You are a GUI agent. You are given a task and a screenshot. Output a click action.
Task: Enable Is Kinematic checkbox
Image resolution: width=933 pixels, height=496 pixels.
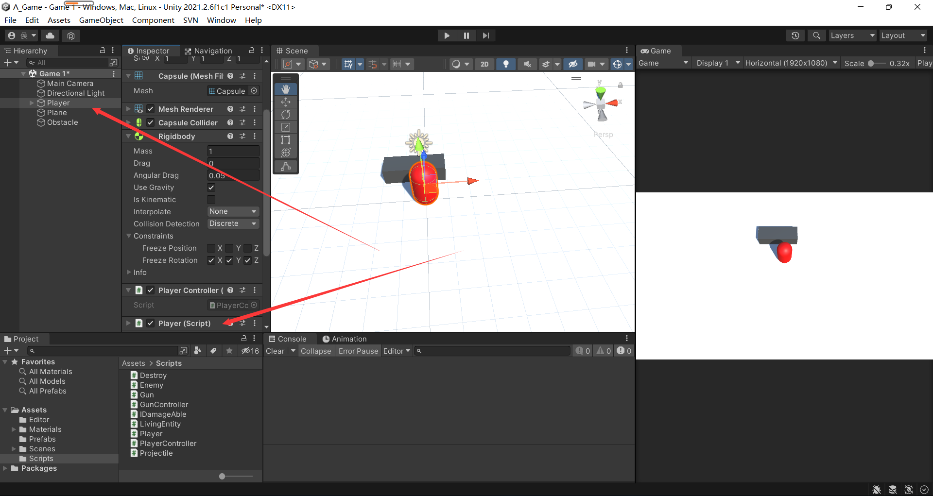click(211, 200)
